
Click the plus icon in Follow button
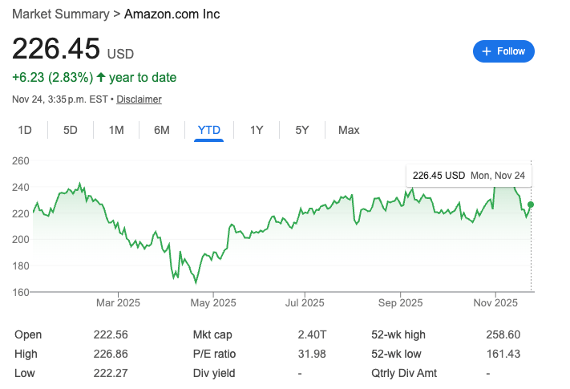click(486, 51)
